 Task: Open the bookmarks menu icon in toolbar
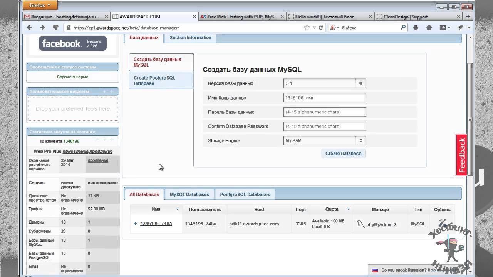445,28
